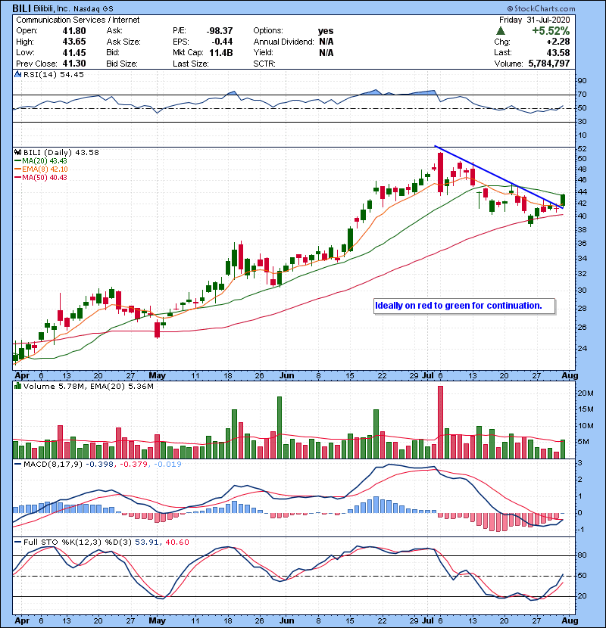Click the Friday 31-Jul-2020 date
Screen dimensions: 606x628
[534, 20]
